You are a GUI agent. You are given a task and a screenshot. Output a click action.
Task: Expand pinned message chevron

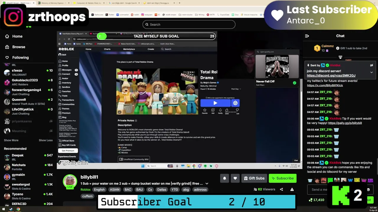point(372,72)
